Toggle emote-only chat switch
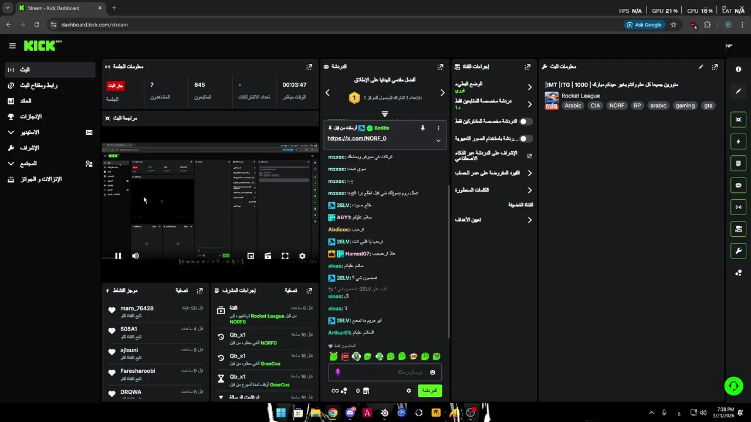This screenshot has width=751, height=422. coord(526,139)
